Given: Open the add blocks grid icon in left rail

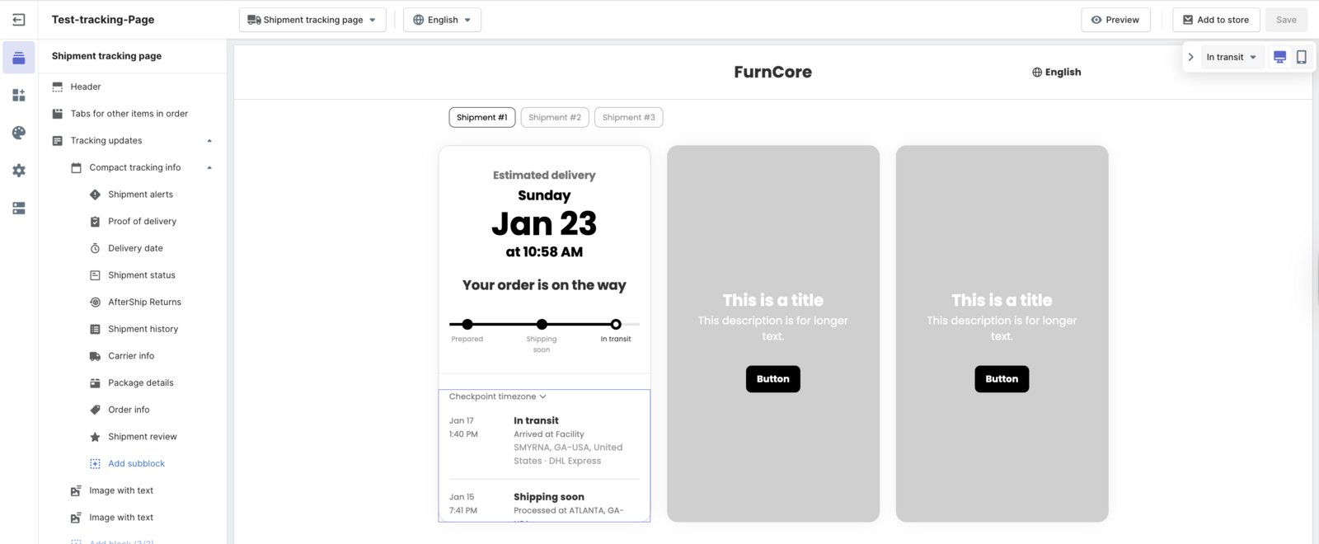Looking at the screenshot, I should click(19, 96).
